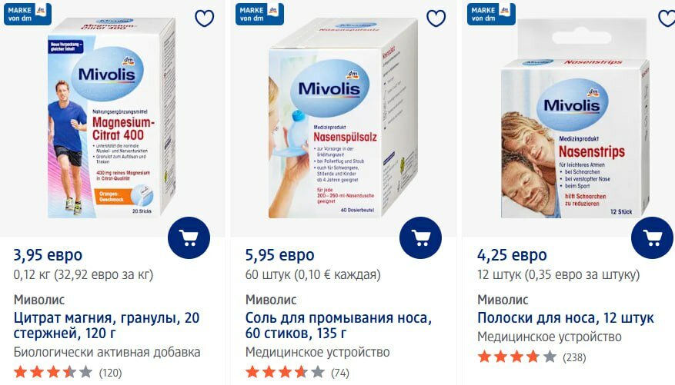675x385 pixels.
Task: Open the Nasenspülsalz box product image
Action: click(343, 118)
